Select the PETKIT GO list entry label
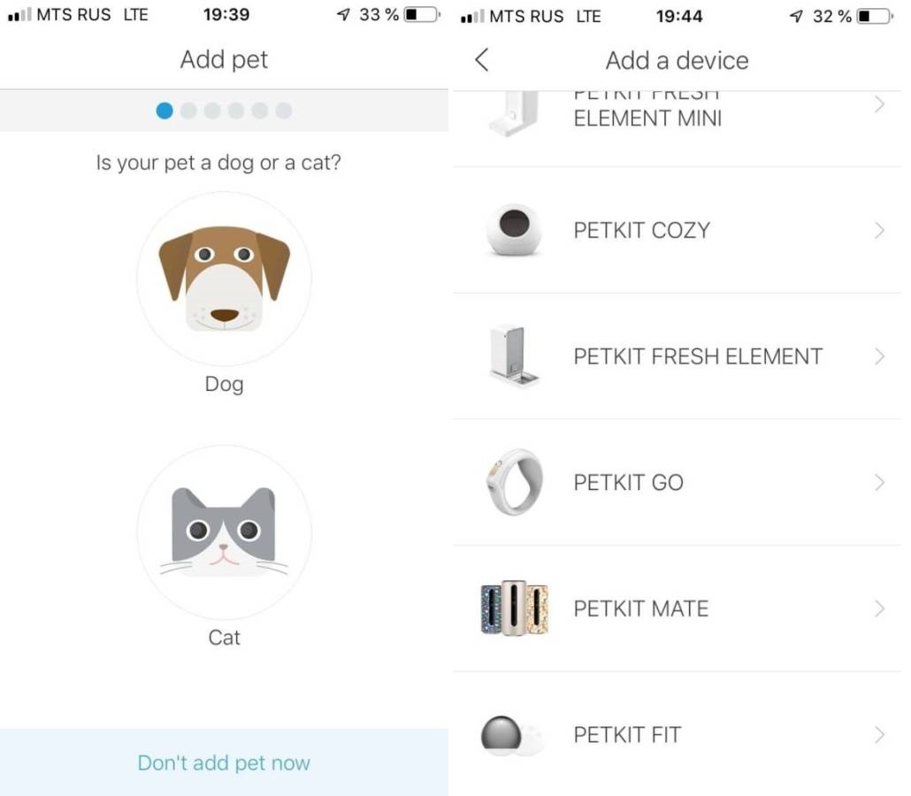911x796 pixels. [628, 482]
